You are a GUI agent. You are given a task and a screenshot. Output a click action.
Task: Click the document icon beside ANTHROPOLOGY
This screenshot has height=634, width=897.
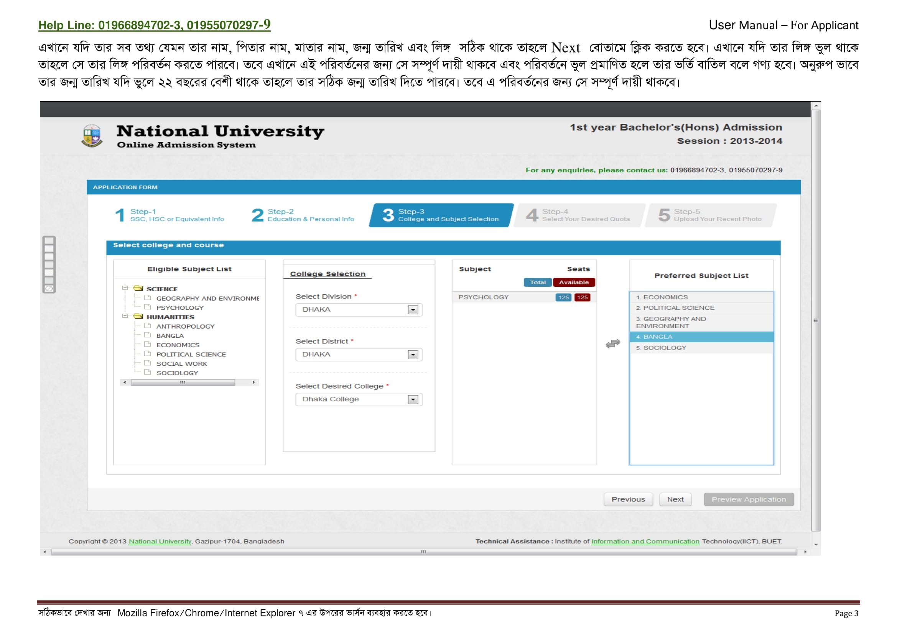click(x=148, y=325)
